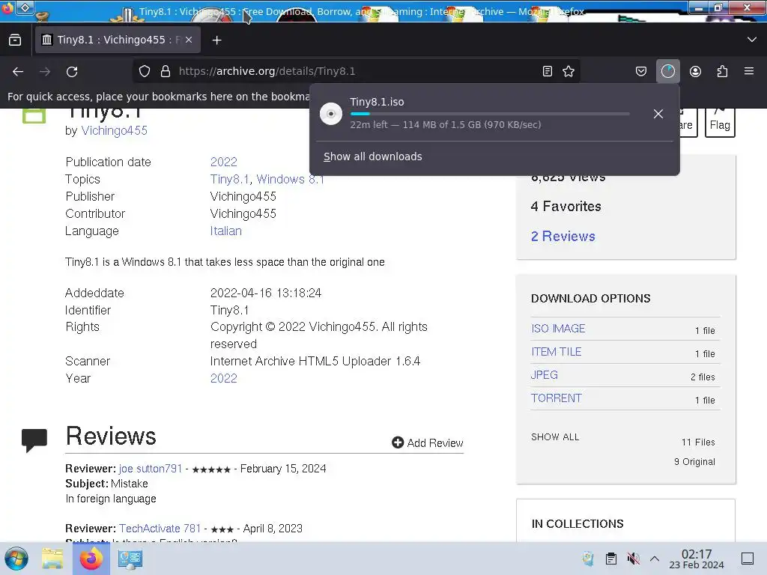The image size is (767, 575).
Task: Open reviewer TechActivate 781 profile
Action: point(160,529)
